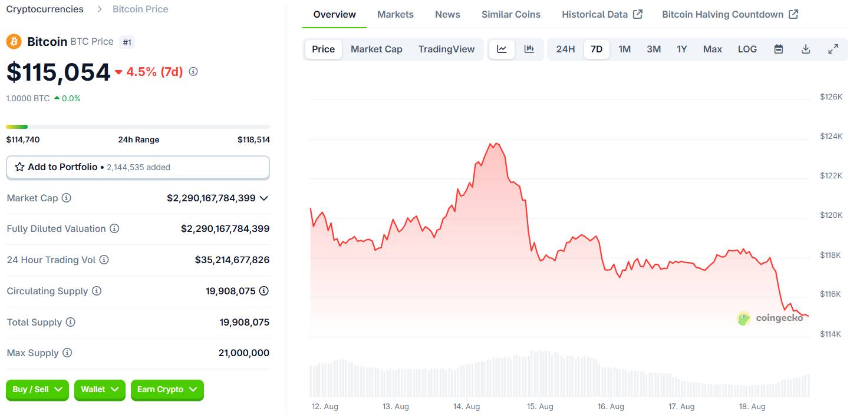This screenshot has height=415, width=850.
Task: Click 24 Hour Trading Vol info icon
Action: (104, 260)
